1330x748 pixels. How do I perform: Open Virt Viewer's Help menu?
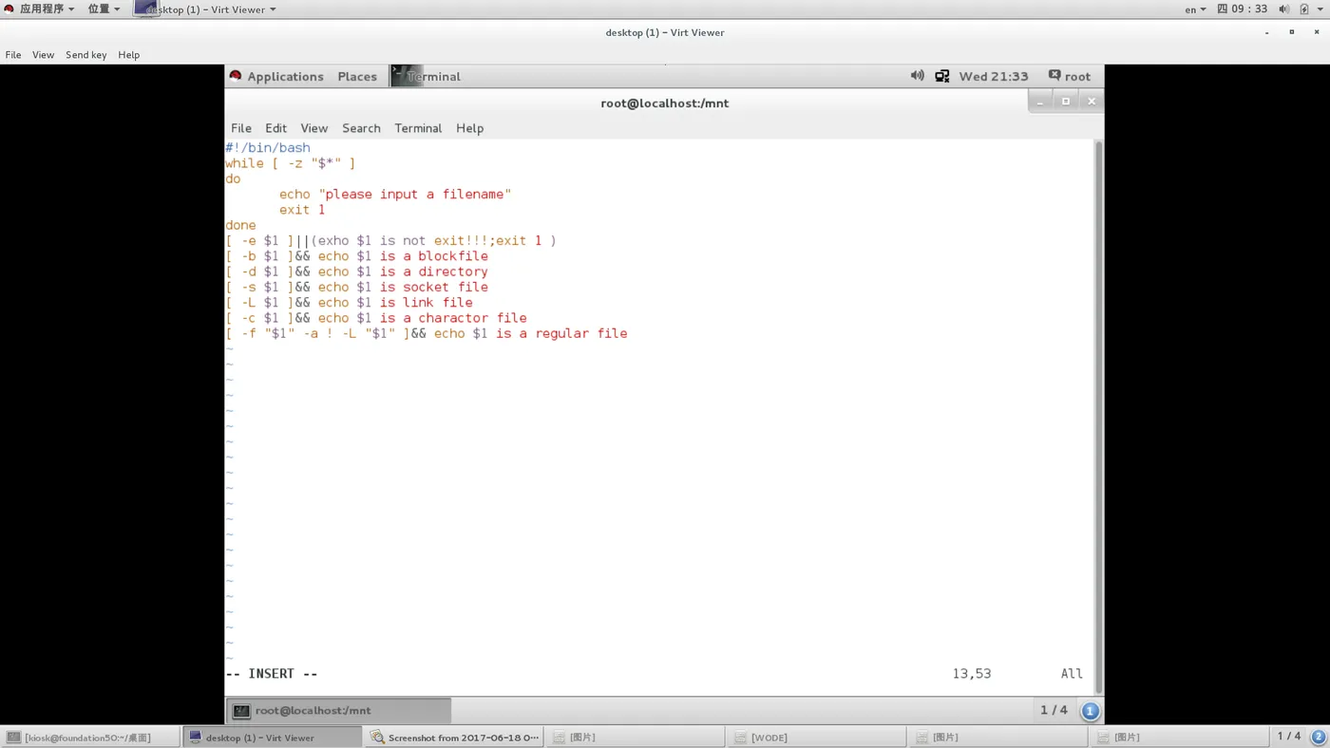click(x=128, y=55)
